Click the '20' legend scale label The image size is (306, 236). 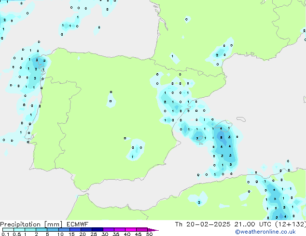83,234
